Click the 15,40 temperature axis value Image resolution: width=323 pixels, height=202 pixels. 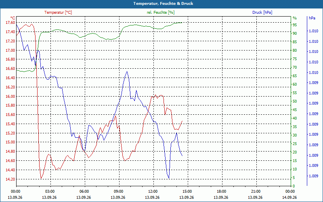[x=10, y=124]
